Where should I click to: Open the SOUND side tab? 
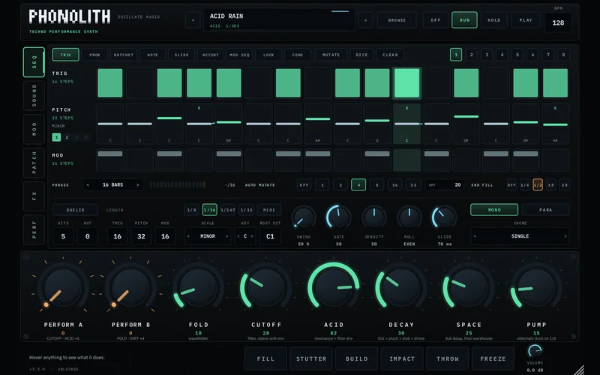click(34, 96)
